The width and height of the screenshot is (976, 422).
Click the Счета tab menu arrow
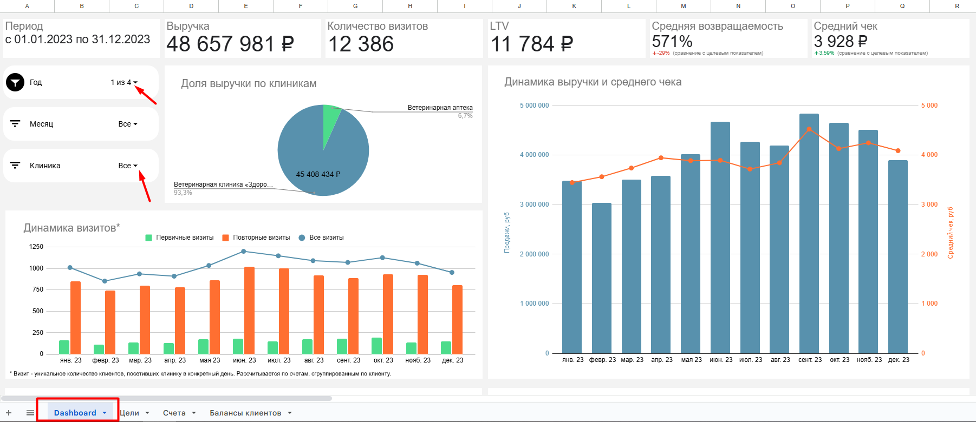(194, 413)
